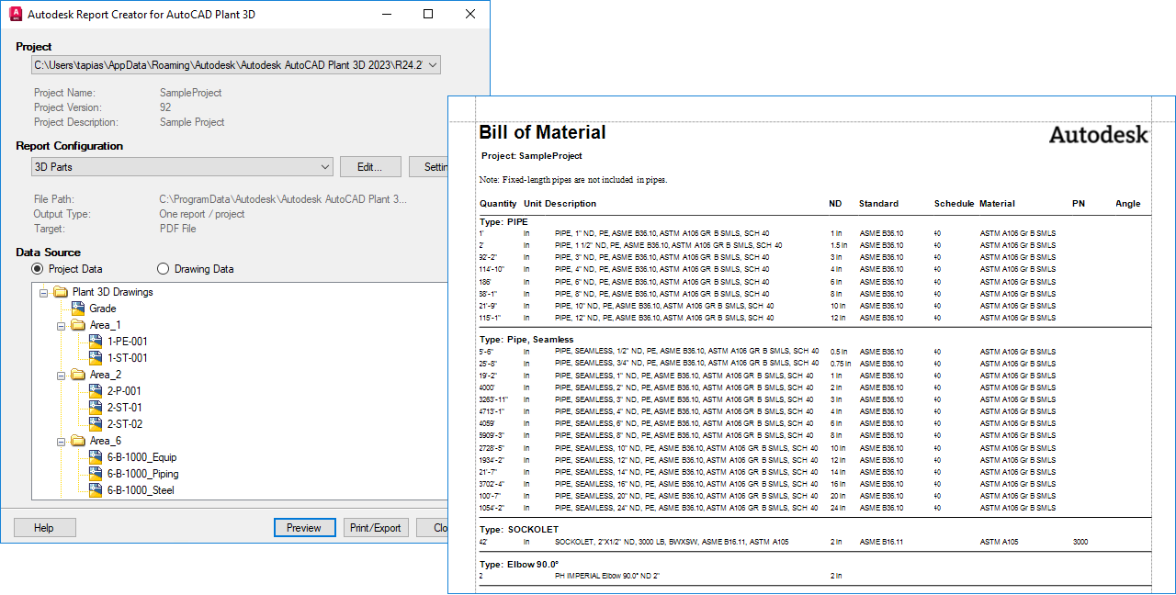Click the Project Name value SampleProject
1176x595 pixels.
point(190,93)
